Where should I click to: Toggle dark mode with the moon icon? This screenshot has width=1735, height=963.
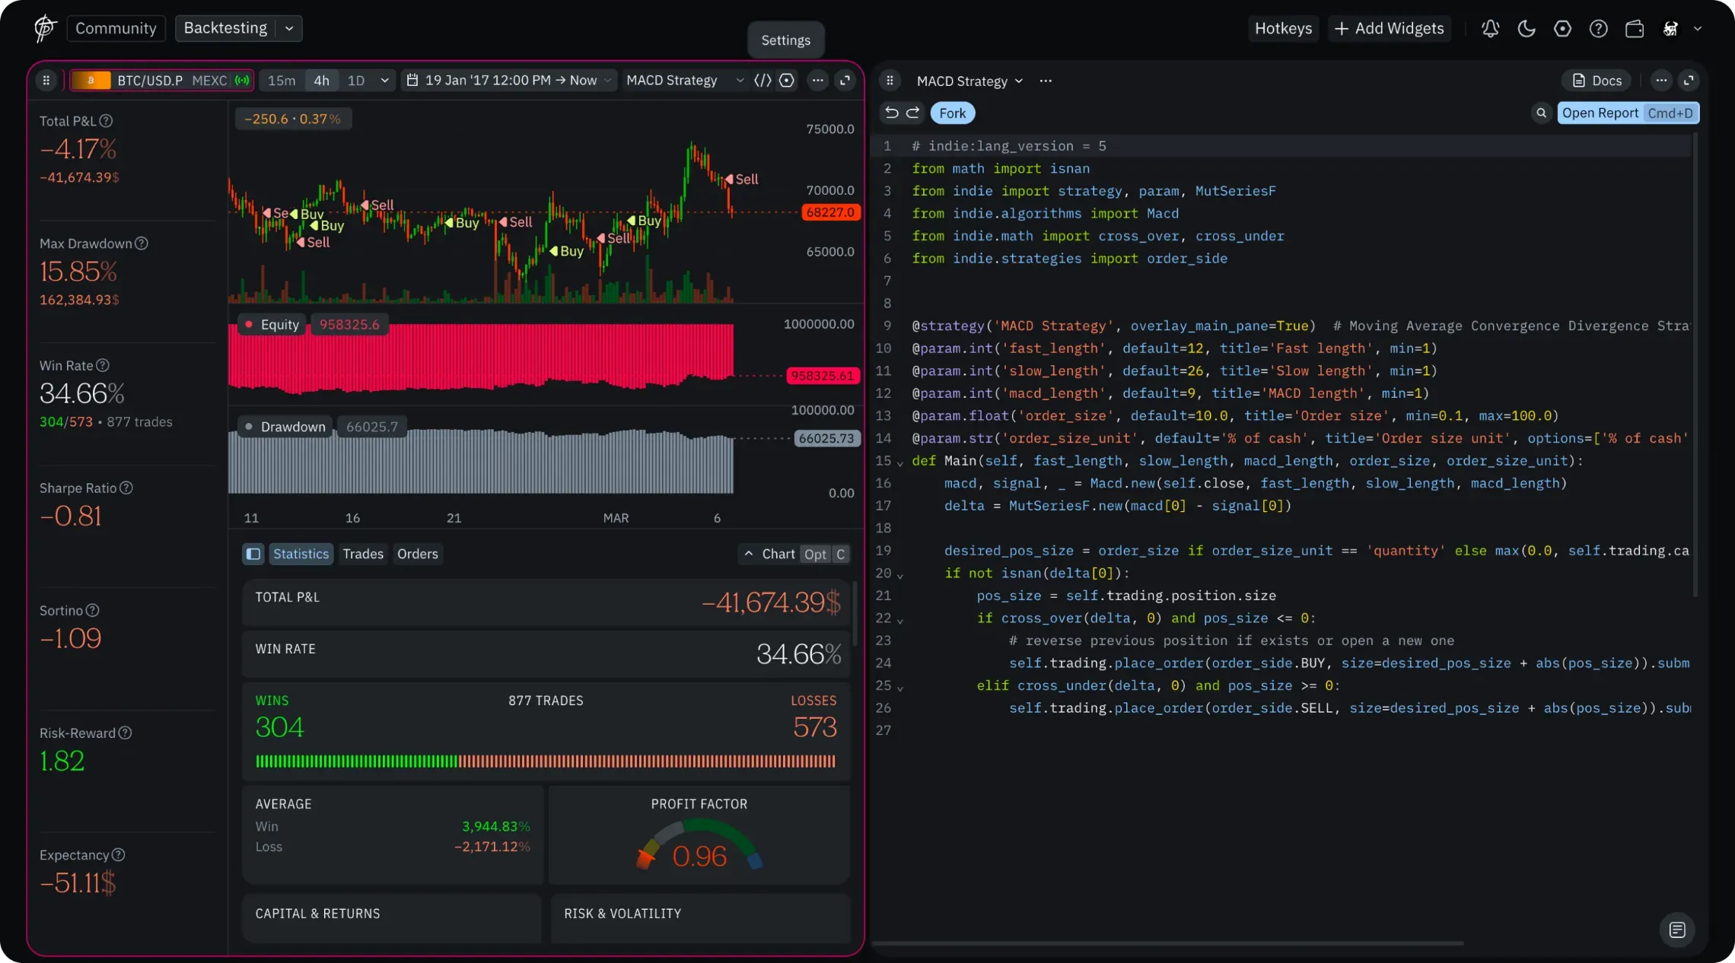point(1526,29)
